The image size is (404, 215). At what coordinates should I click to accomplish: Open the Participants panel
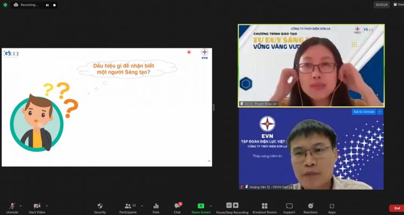coord(128,207)
